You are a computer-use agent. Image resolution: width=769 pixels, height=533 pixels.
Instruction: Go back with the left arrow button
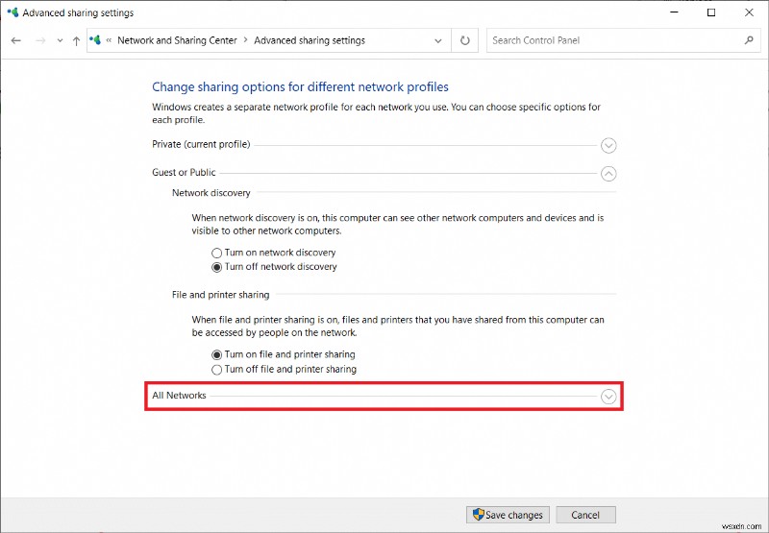point(16,40)
